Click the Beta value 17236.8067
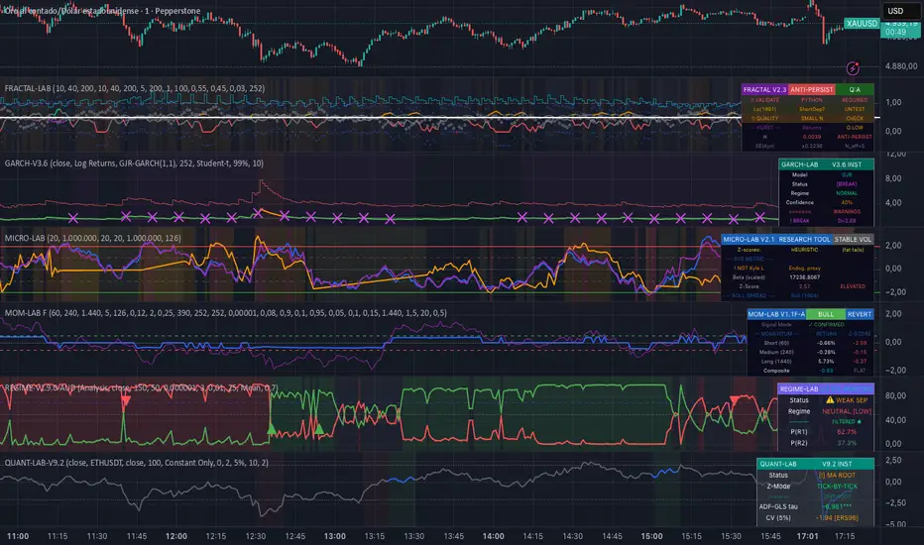The height and width of the screenshot is (545, 924). click(x=805, y=276)
